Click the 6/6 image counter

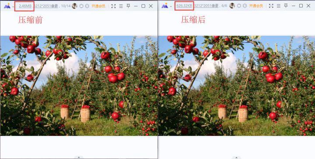(224, 6)
